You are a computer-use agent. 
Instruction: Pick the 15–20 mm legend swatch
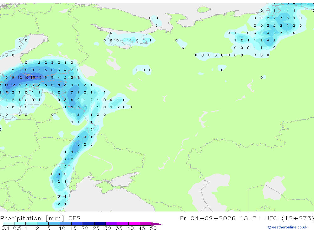point(77,224)
